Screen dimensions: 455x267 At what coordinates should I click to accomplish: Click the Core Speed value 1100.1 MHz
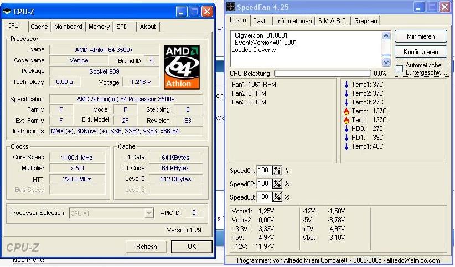(x=77, y=158)
